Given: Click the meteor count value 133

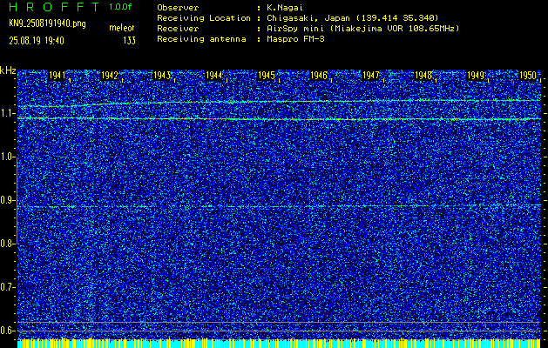Looking at the screenshot, I should point(129,41).
